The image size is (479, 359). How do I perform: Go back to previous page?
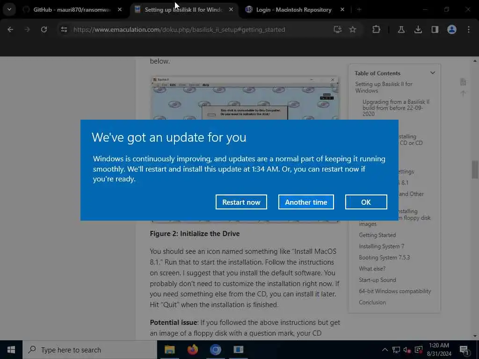(x=10, y=29)
